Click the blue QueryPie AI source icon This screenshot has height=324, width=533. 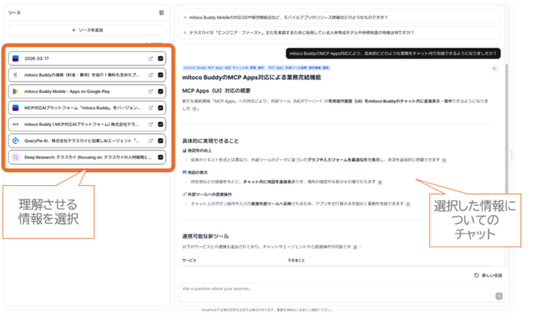[15, 141]
